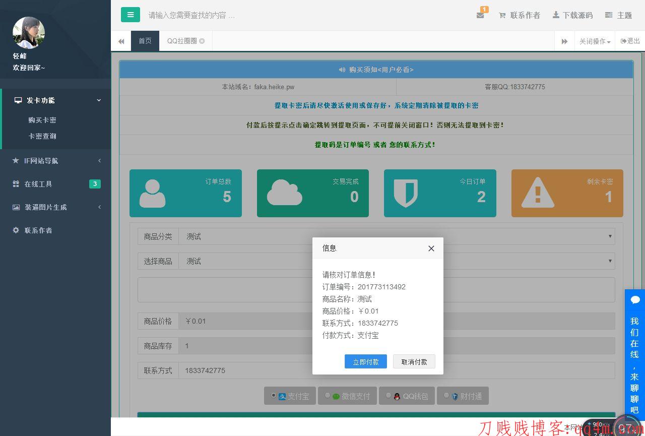The height and width of the screenshot is (436, 645).
Task: Click the grid icon beside 在线工具
Action: (x=16, y=184)
